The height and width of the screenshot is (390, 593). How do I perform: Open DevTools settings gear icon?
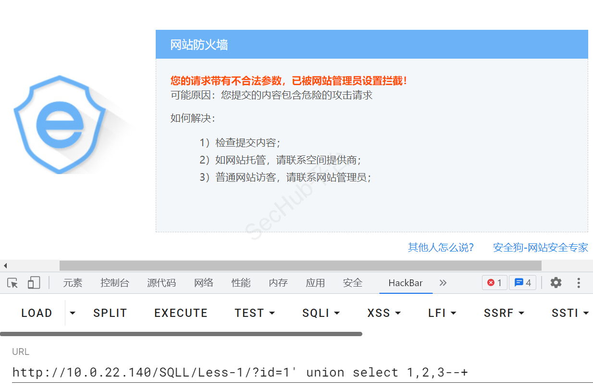pyautogui.click(x=556, y=283)
